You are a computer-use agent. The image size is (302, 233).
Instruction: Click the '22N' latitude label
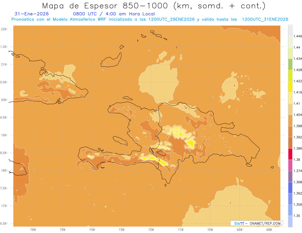click(4, 29)
